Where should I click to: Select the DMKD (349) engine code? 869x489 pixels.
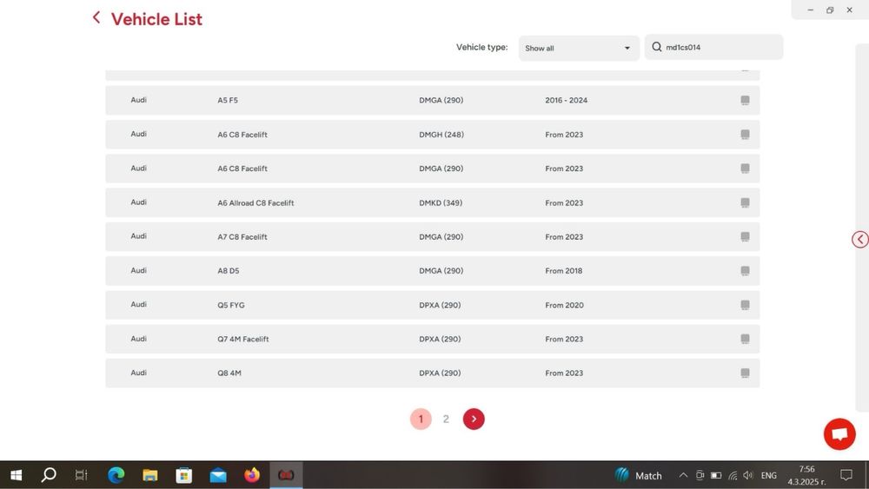441,202
